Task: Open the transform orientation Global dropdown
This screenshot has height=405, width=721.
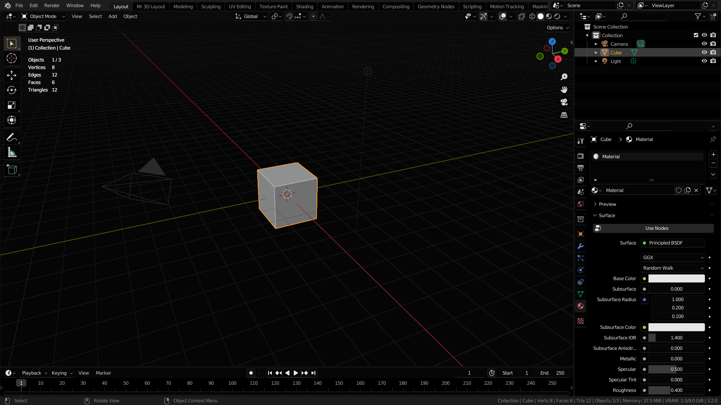Action: click(x=250, y=16)
